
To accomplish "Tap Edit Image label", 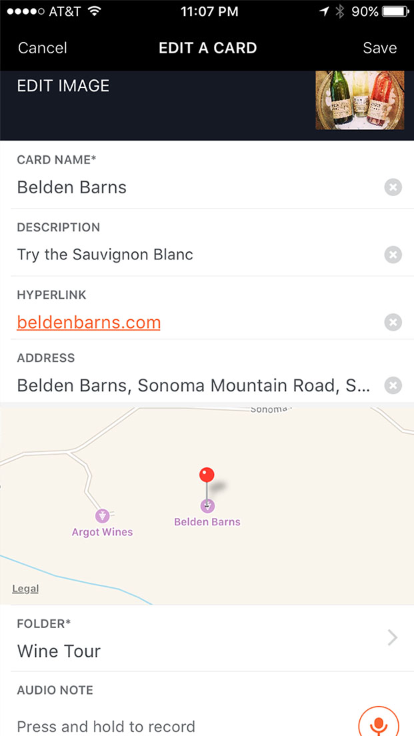I will (x=63, y=86).
